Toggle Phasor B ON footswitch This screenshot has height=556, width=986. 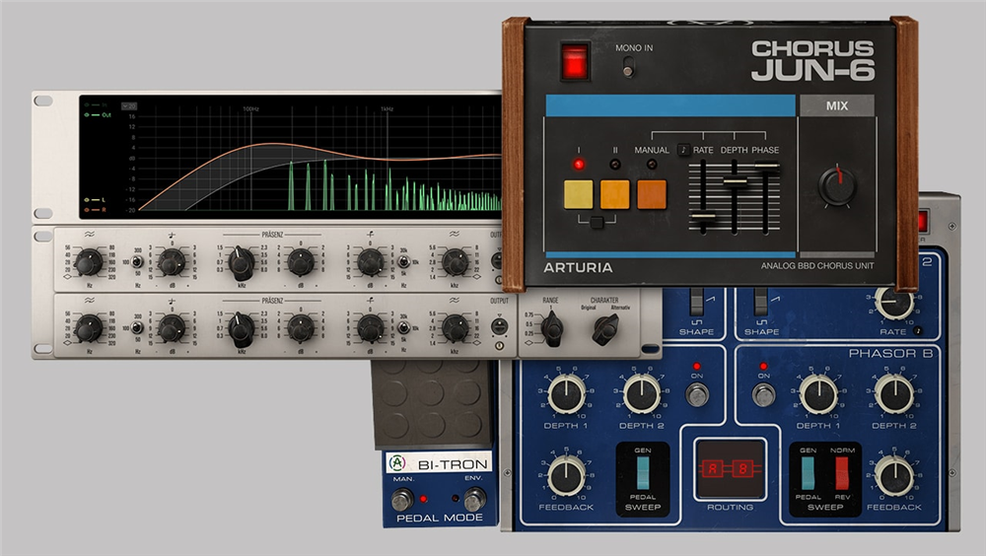763,395
